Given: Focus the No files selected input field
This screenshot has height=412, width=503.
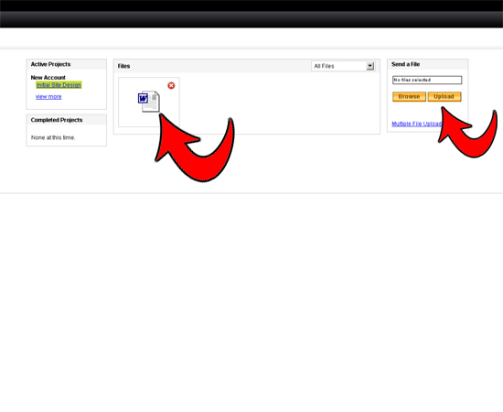Looking at the screenshot, I should (x=427, y=80).
